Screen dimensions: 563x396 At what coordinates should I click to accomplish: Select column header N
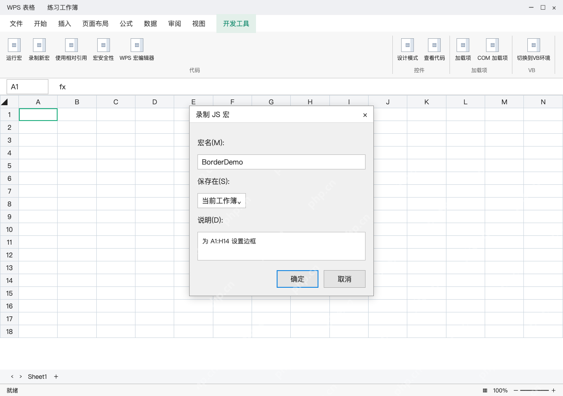(543, 102)
